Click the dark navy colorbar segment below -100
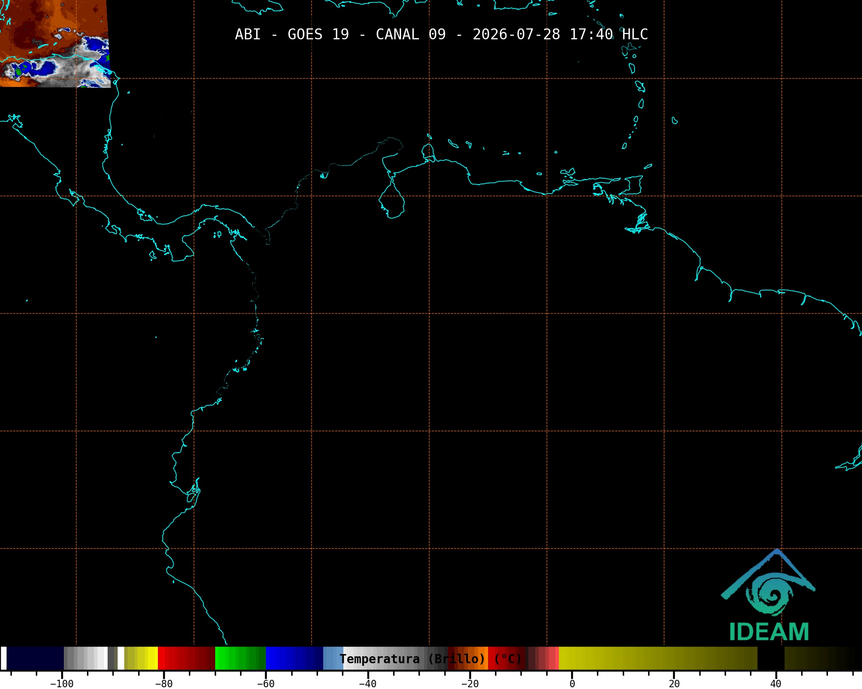Screen dimensions: 862x689 click(x=35, y=658)
